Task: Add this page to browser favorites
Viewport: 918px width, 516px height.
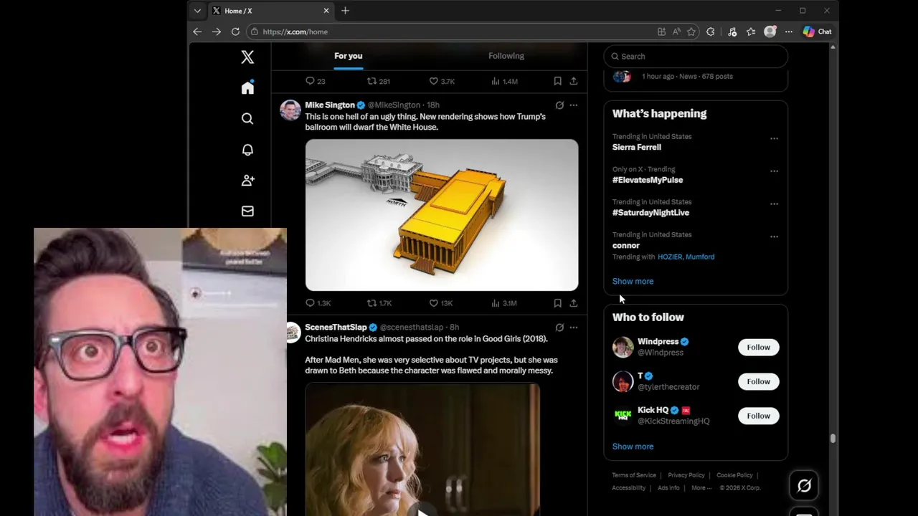Action: pos(691,32)
